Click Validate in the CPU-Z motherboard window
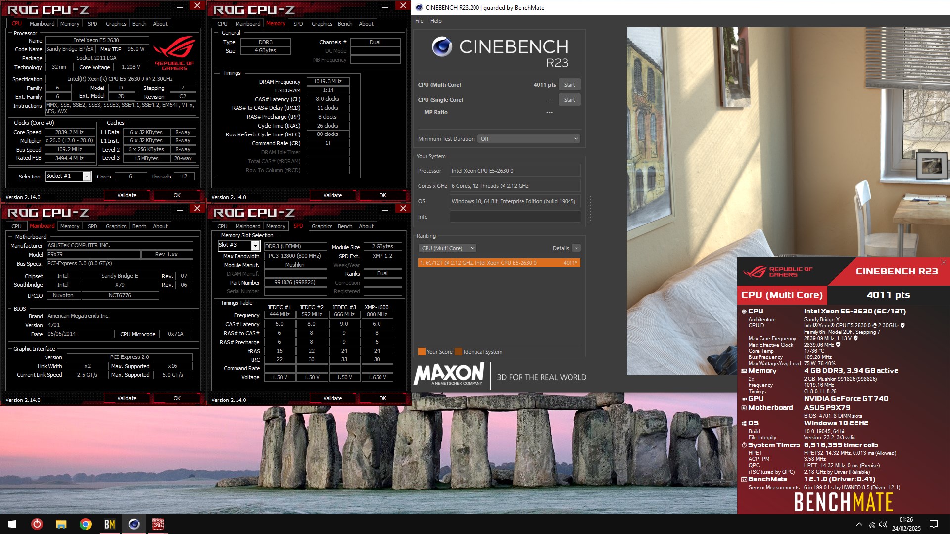Viewport: 950px width, 534px height. [x=127, y=398]
